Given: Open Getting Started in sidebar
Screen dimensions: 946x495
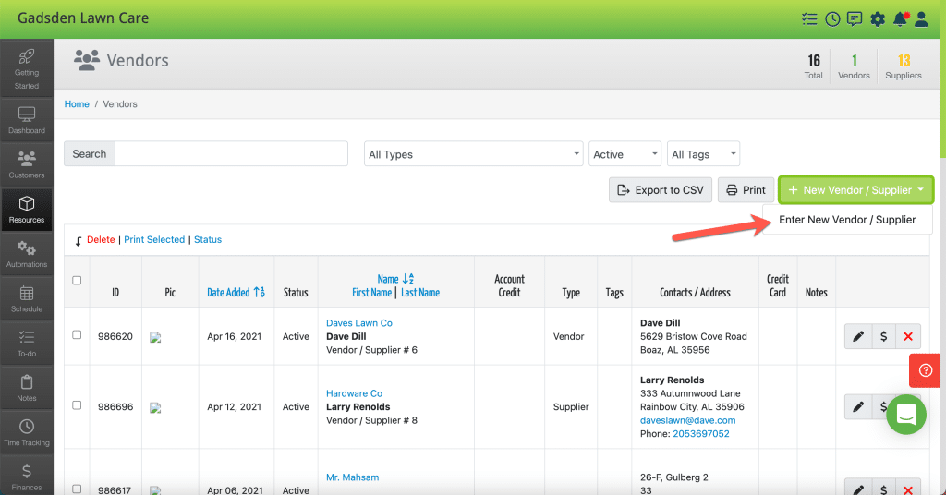Looking at the screenshot, I should 27,68.
